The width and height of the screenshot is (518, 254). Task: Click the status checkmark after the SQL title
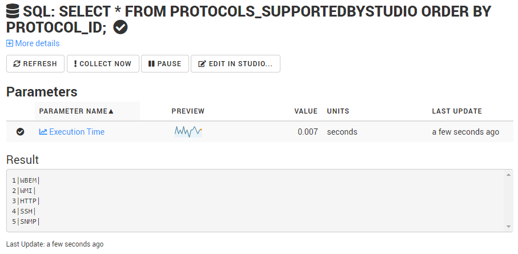point(121,27)
